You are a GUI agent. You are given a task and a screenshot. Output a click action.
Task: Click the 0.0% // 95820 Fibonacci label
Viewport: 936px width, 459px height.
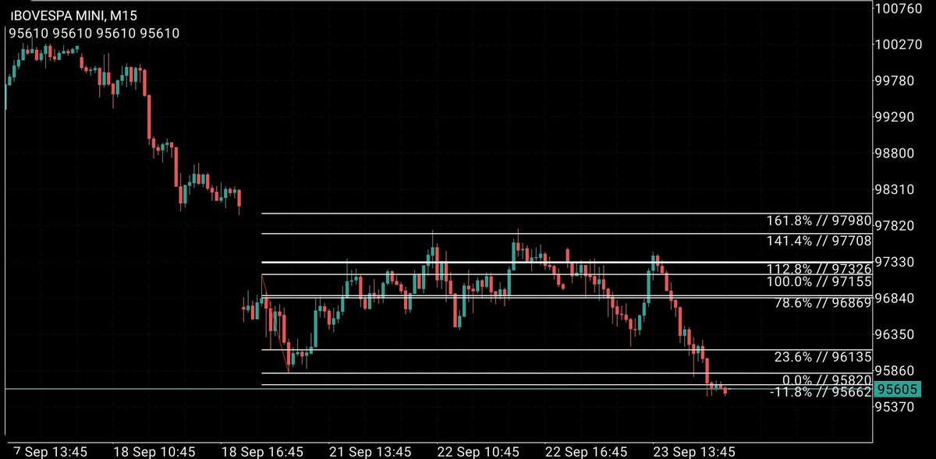(x=827, y=380)
